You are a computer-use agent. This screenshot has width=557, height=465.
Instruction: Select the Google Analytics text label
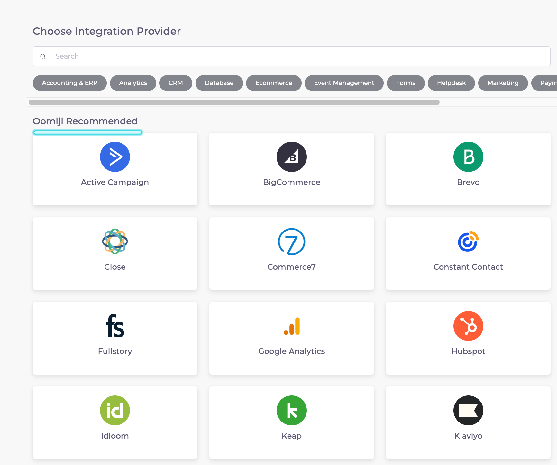(292, 351)
